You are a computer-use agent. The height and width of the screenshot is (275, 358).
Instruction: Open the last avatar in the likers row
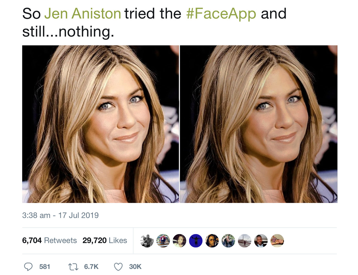[x=277, y=241]
